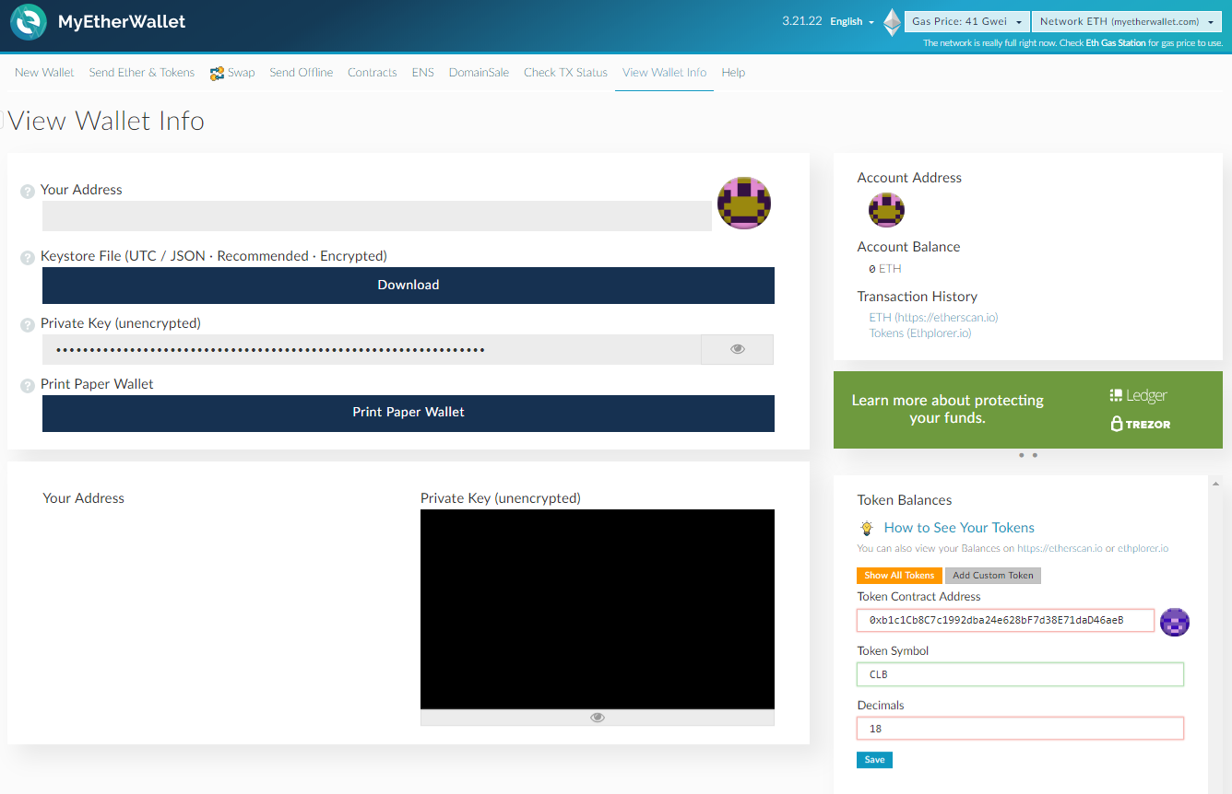Click the Save token button
Image resolution: width=1232 pixels, height=794 pixels.
874,760
